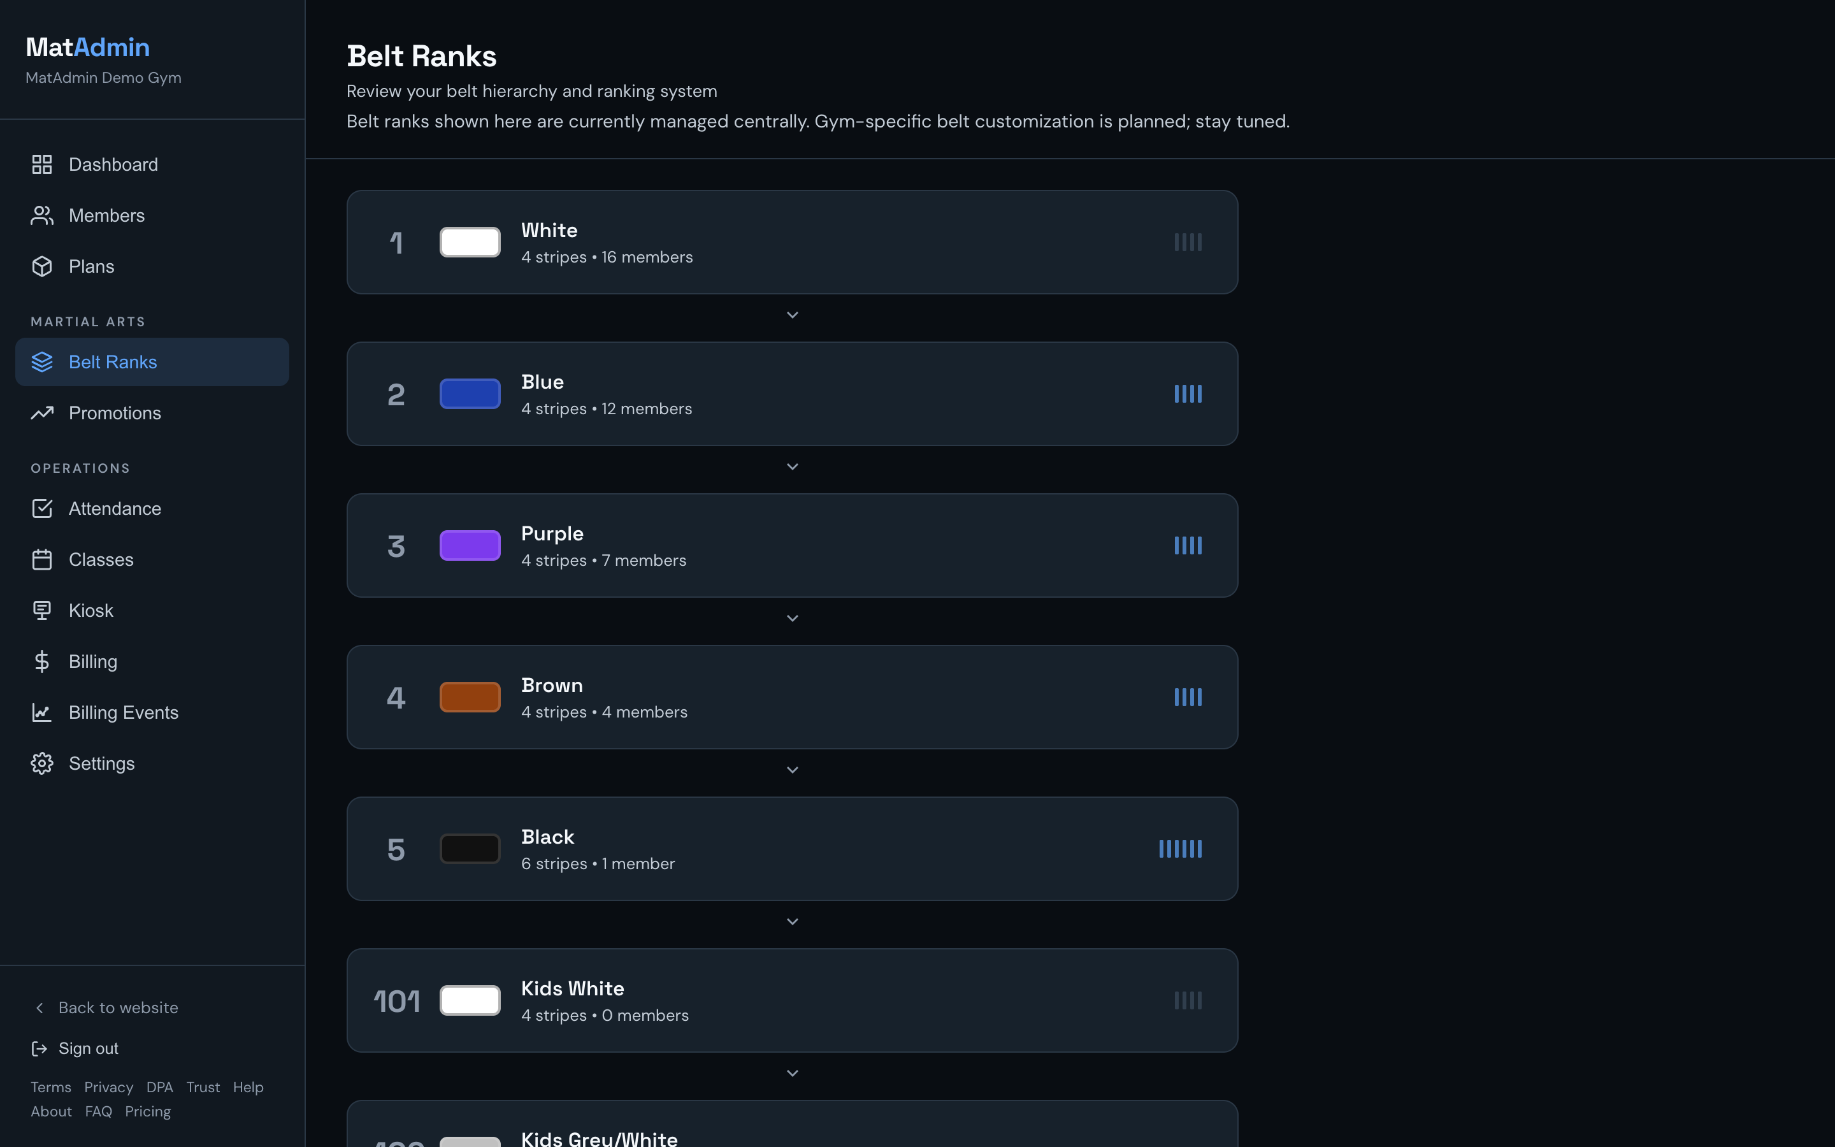Open the Settings gear icon
This screenshot has width=1835, height=1147.
coord(41,763)
